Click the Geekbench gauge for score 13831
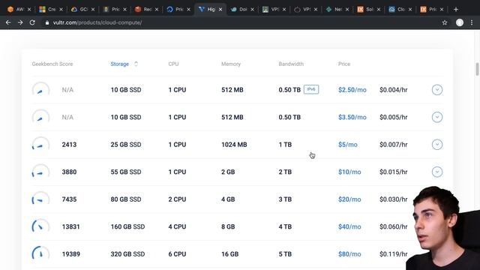The height and width of the screenshot is (270, 480). coord(40,226)
